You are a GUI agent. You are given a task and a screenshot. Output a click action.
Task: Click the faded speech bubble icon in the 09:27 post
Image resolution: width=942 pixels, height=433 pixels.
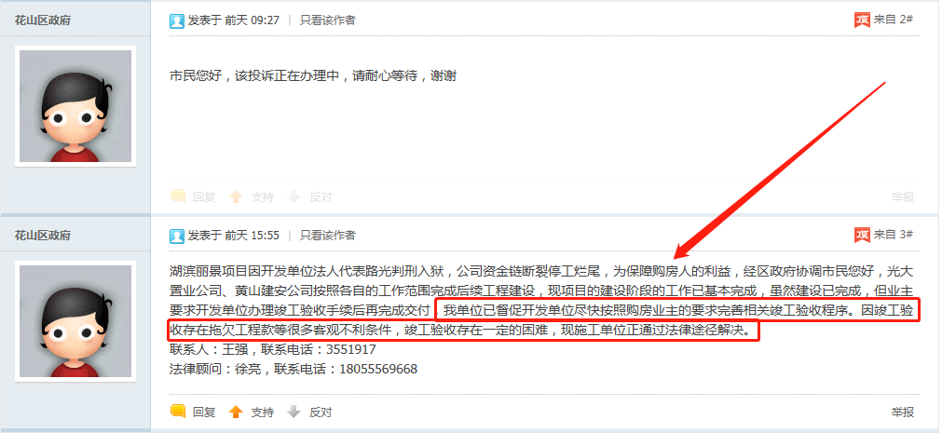click(178, 196)
